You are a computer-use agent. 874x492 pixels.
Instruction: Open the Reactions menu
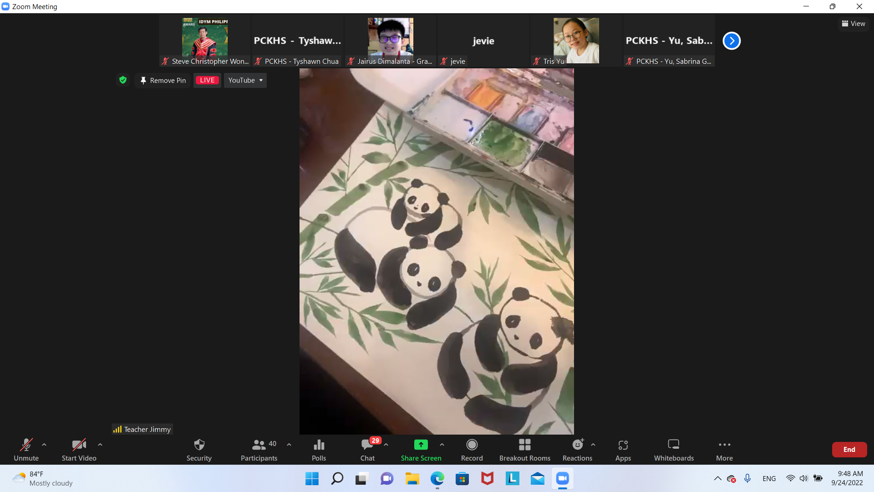(x=577, y=450)
